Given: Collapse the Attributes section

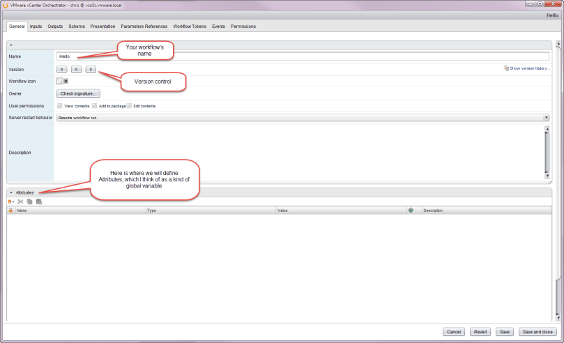Looking at the screenshot, I should point(11,192).
